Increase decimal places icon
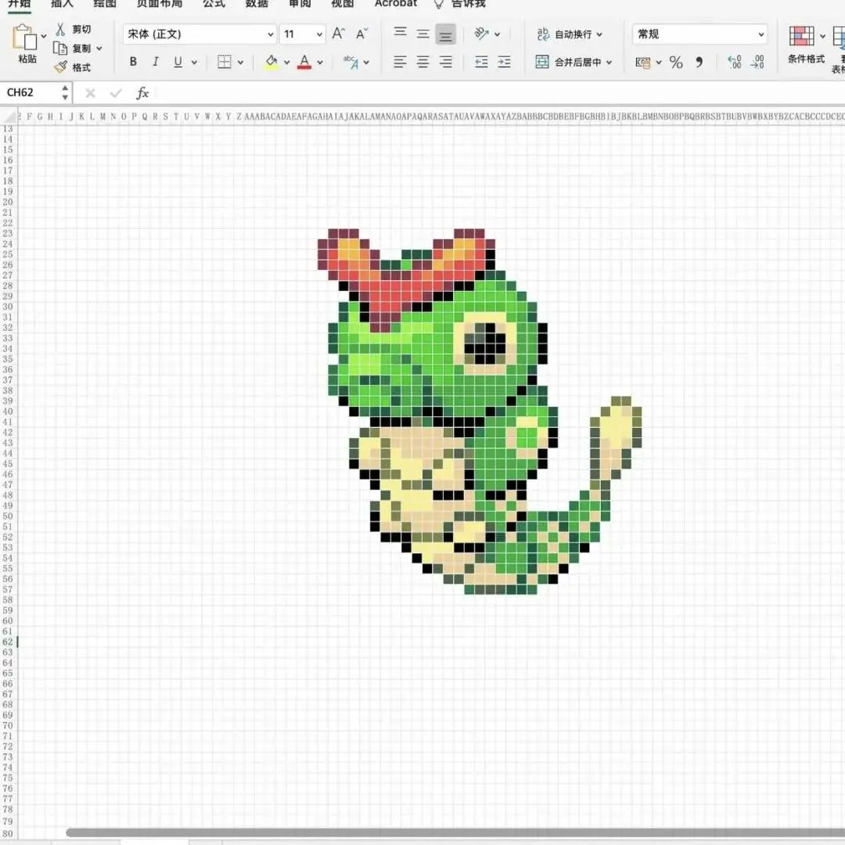 (x=734, y=63)
